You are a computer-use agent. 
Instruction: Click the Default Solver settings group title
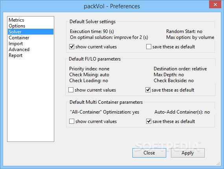(x=93, y=22)
